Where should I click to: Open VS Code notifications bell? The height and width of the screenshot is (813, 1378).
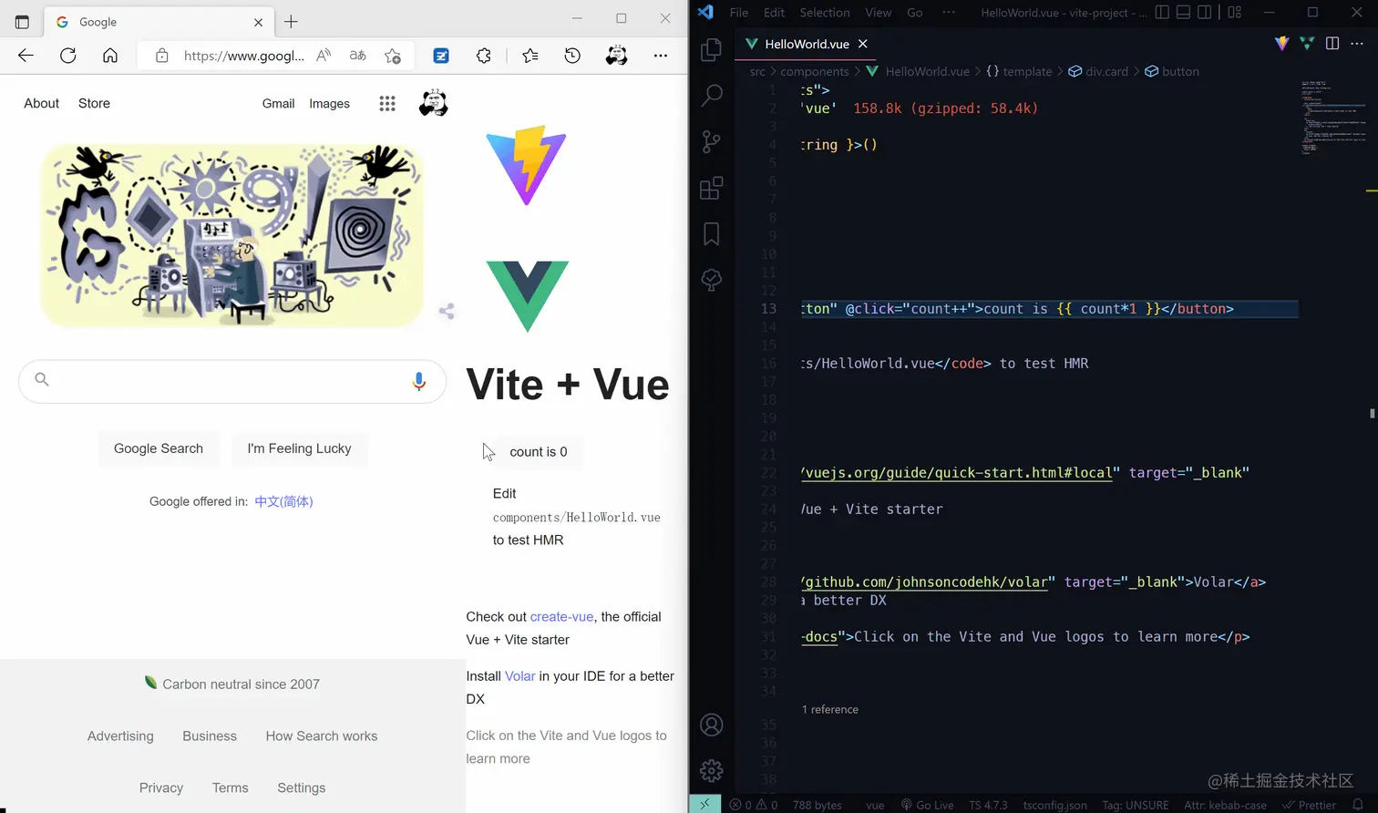(1358, 805)
